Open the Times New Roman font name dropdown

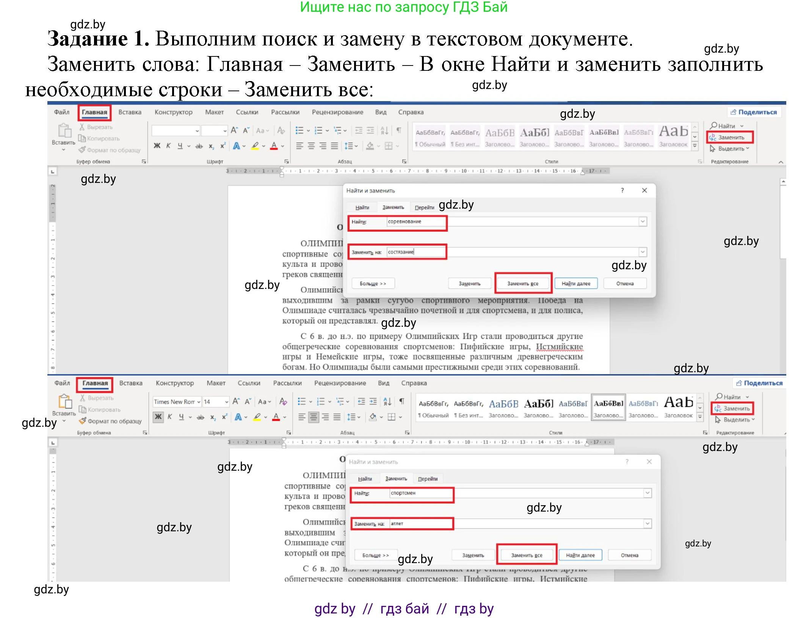pyautogui.click(x=199, y=402)
